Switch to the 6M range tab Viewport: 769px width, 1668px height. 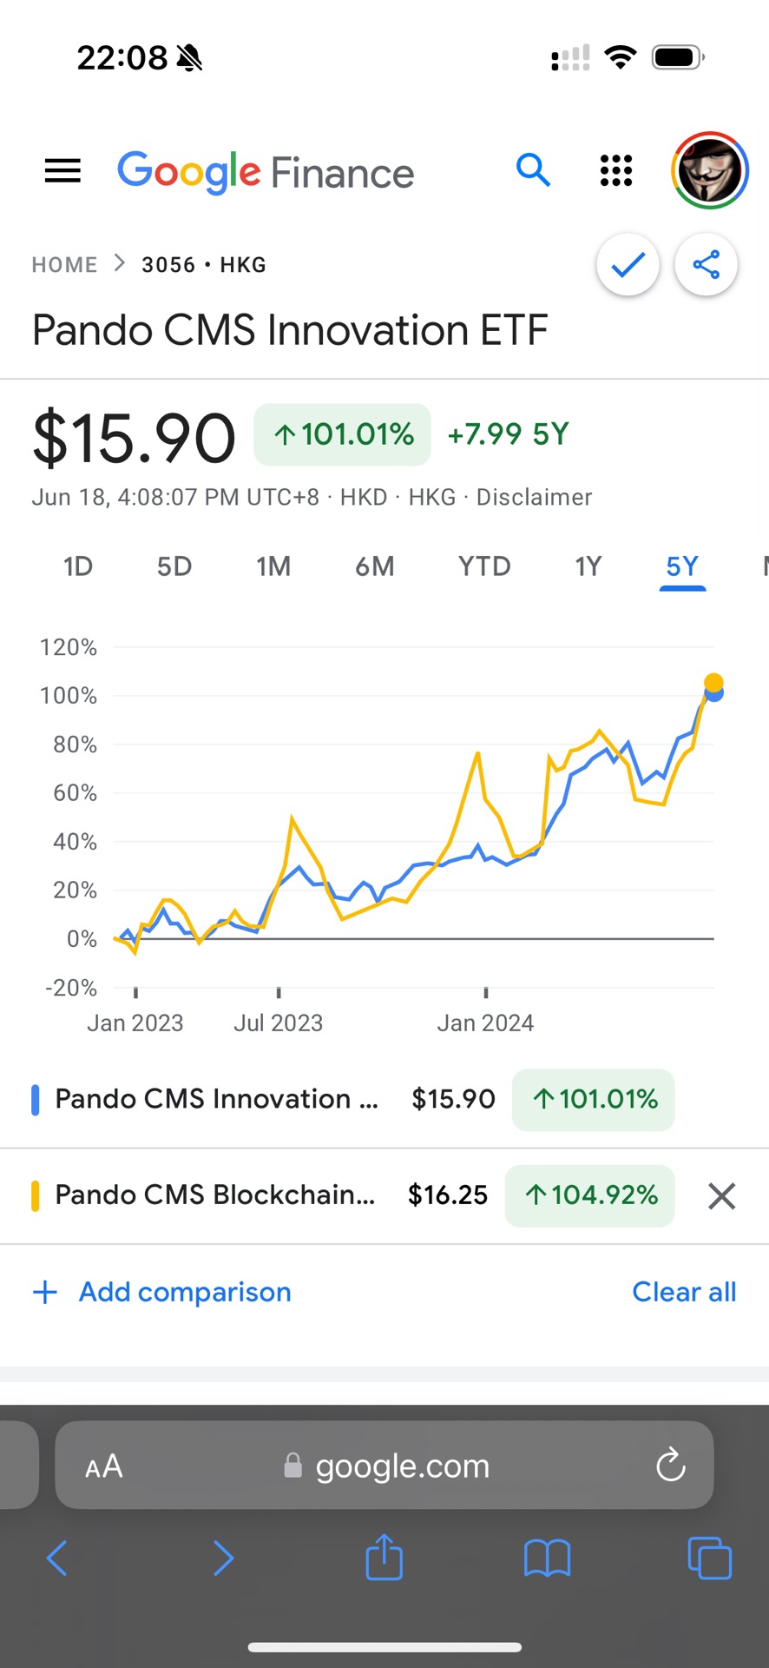(375, 566)
